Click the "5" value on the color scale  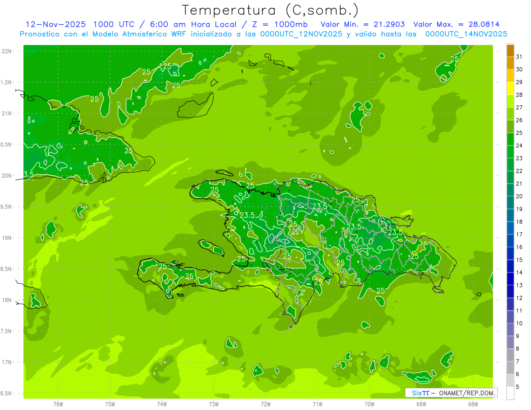tap(517, 387)
